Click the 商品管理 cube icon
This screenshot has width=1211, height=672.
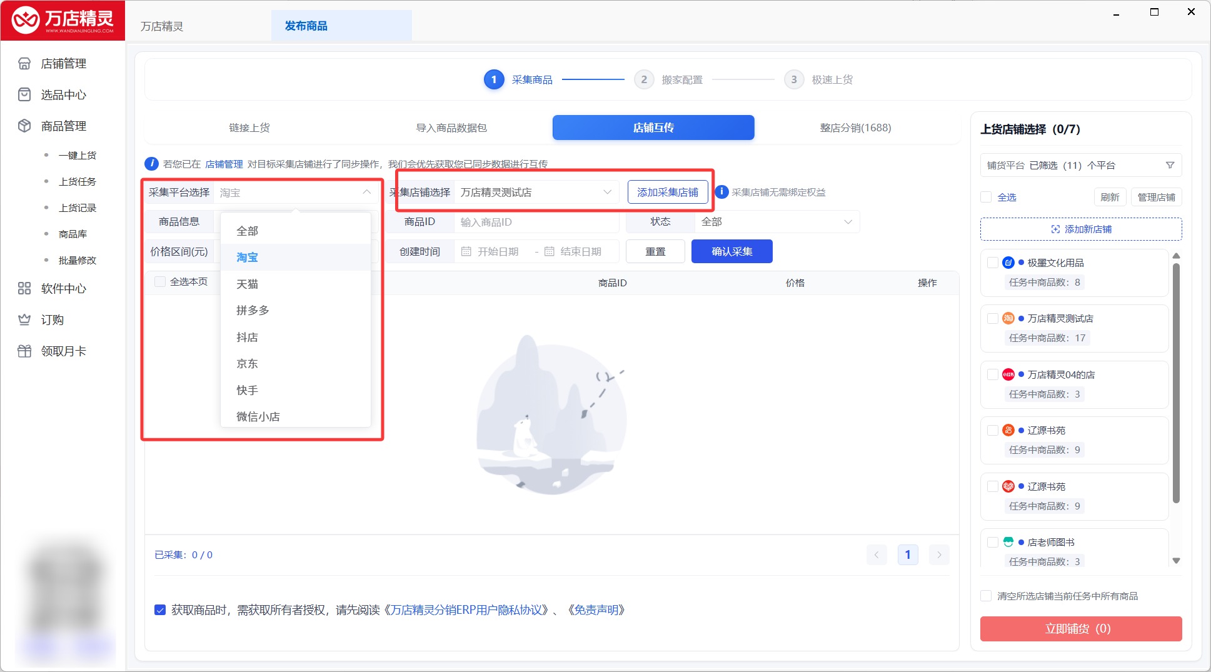coord(24,126)
